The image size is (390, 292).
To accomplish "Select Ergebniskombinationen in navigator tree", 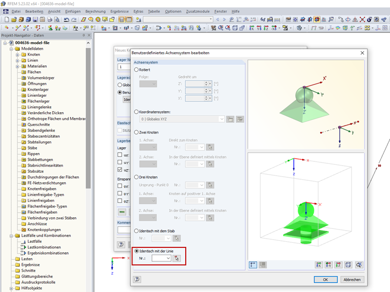I will click(48, 253).
